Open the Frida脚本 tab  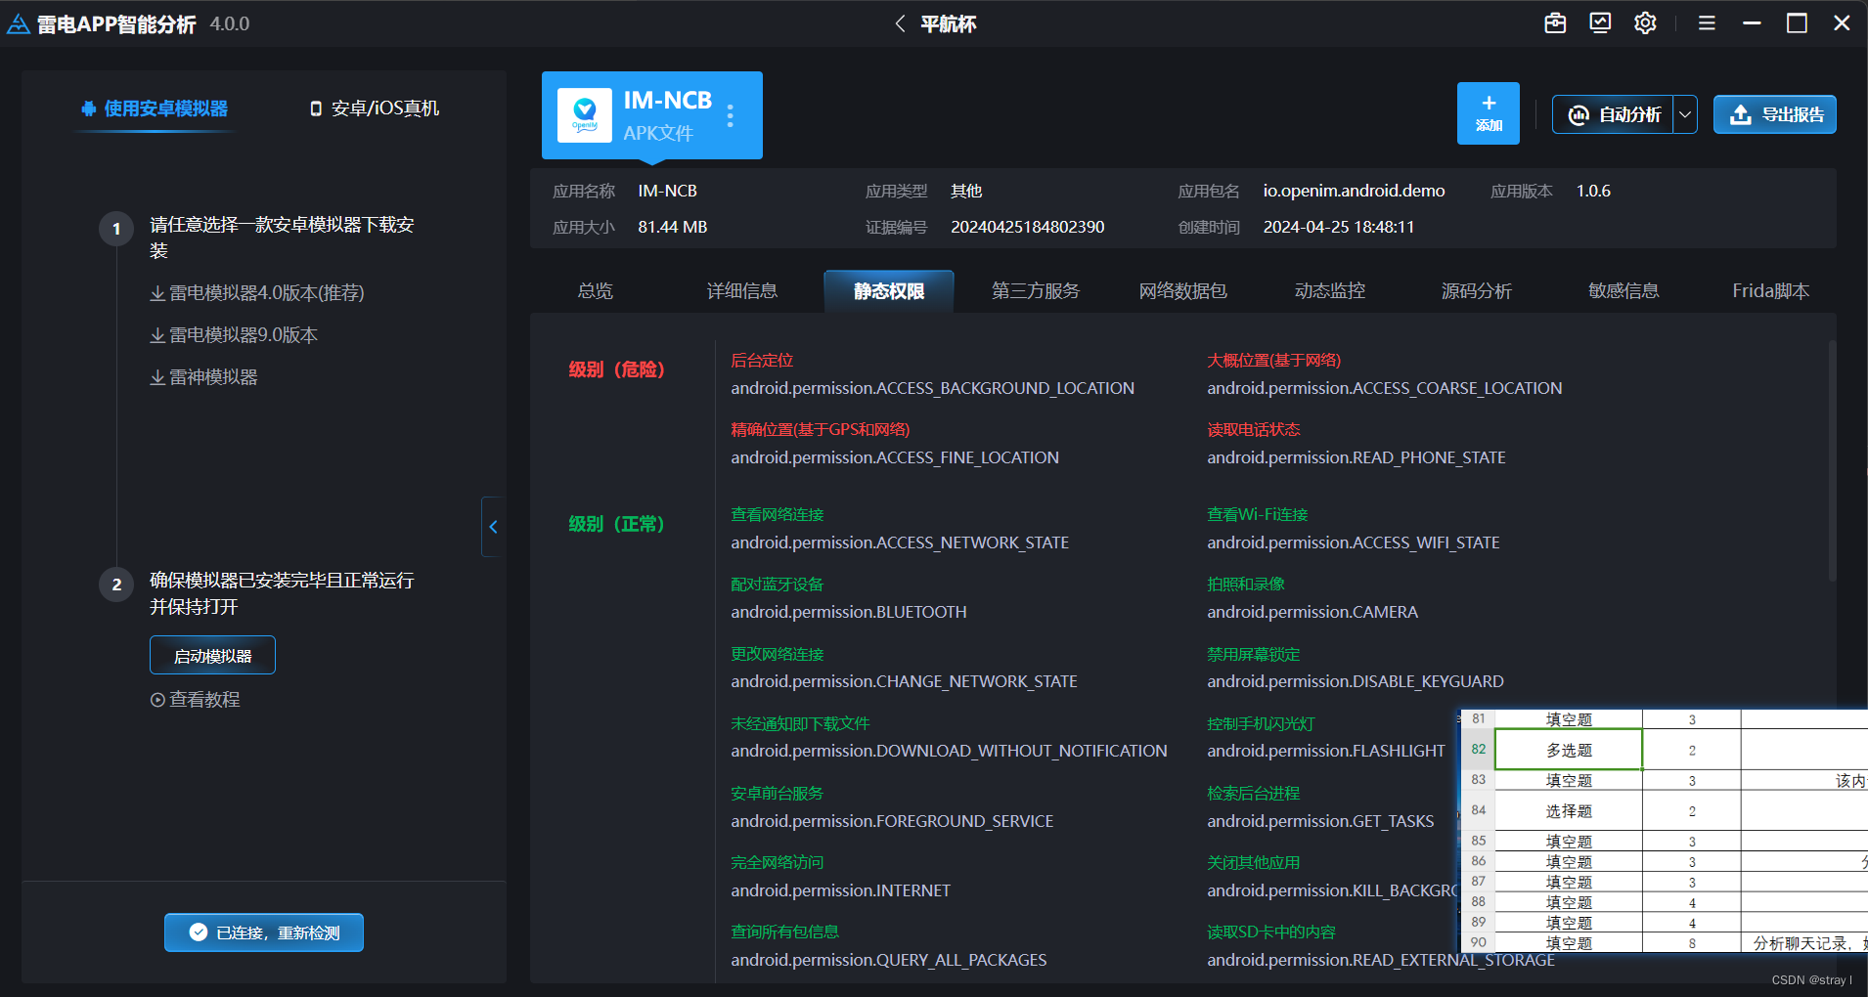click(x=1770, y=291)
